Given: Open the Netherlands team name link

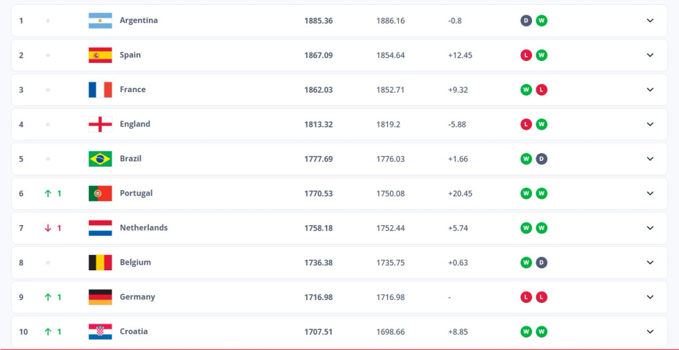Looking at the screenshot, I should pyautogui.click(x=143, y=228).
